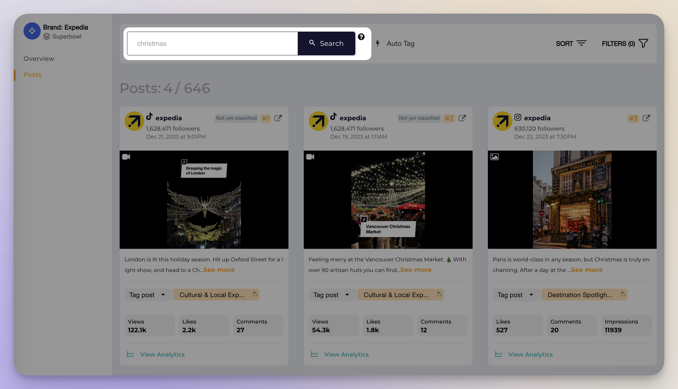Click the search help question mark icon
This screenshot has height=389, width=678.
(361, 37)
